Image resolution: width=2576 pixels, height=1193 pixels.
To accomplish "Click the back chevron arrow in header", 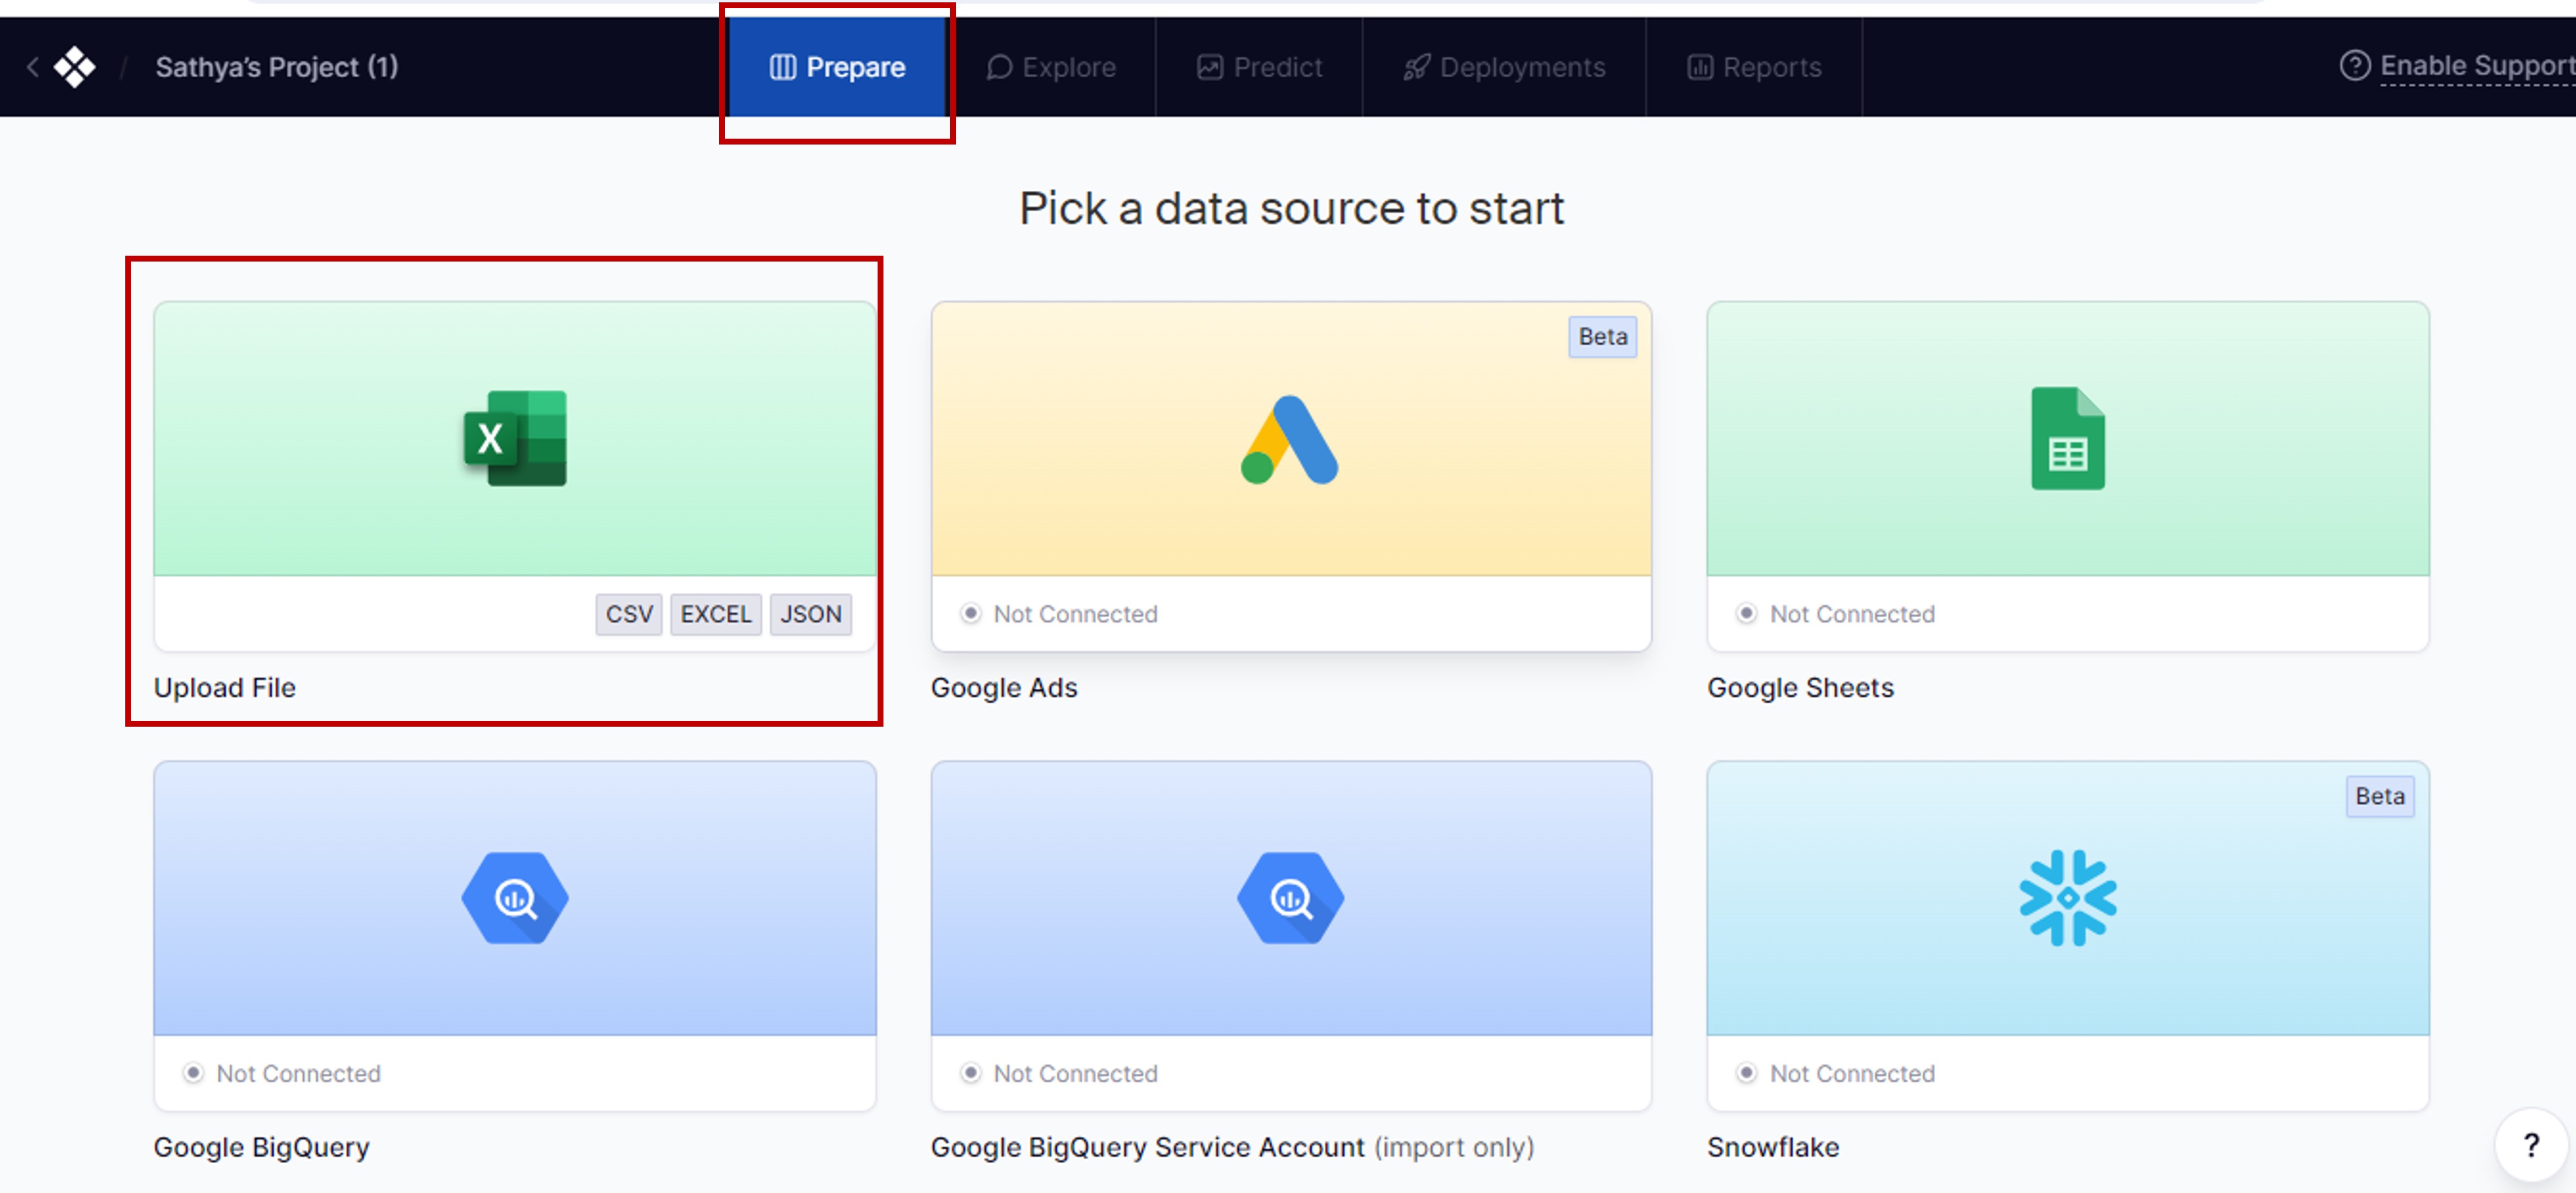I will 32,67.
